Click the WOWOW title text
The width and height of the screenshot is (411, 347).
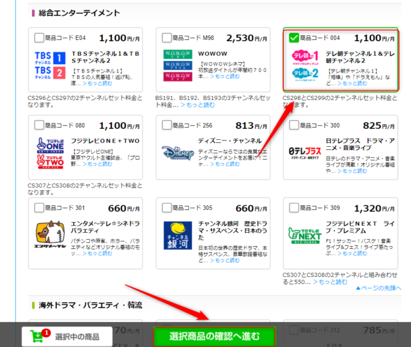(213, 54)
